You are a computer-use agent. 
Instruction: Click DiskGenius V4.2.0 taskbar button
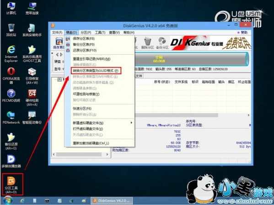point(112,200)
